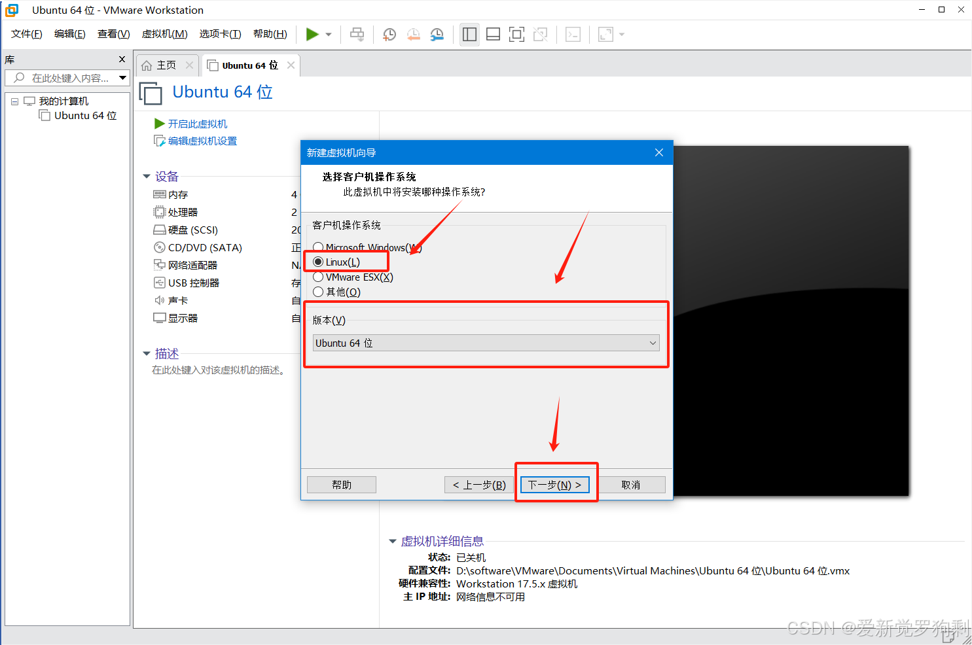
Task: Click the 显示器 monitor icon
Action: (x=160, y=318)
